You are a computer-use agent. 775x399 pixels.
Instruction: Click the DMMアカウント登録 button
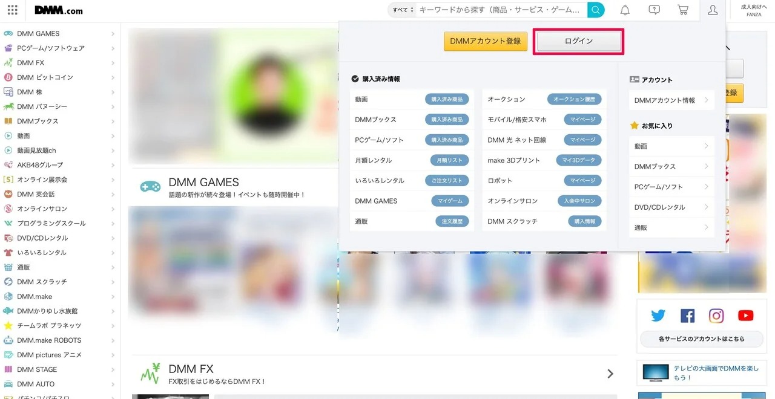pyautogui.click(x=486, y=41)
